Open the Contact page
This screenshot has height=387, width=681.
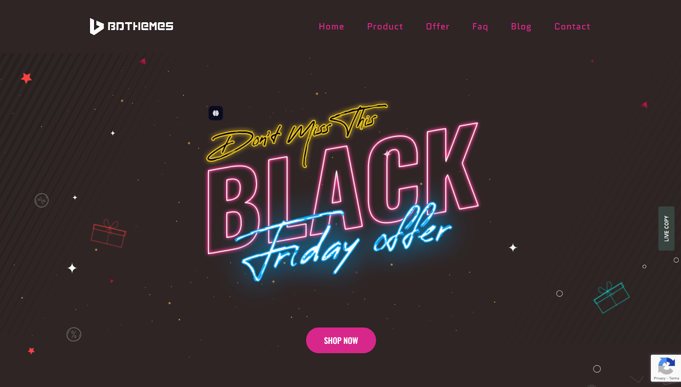[x=572, y=26]
